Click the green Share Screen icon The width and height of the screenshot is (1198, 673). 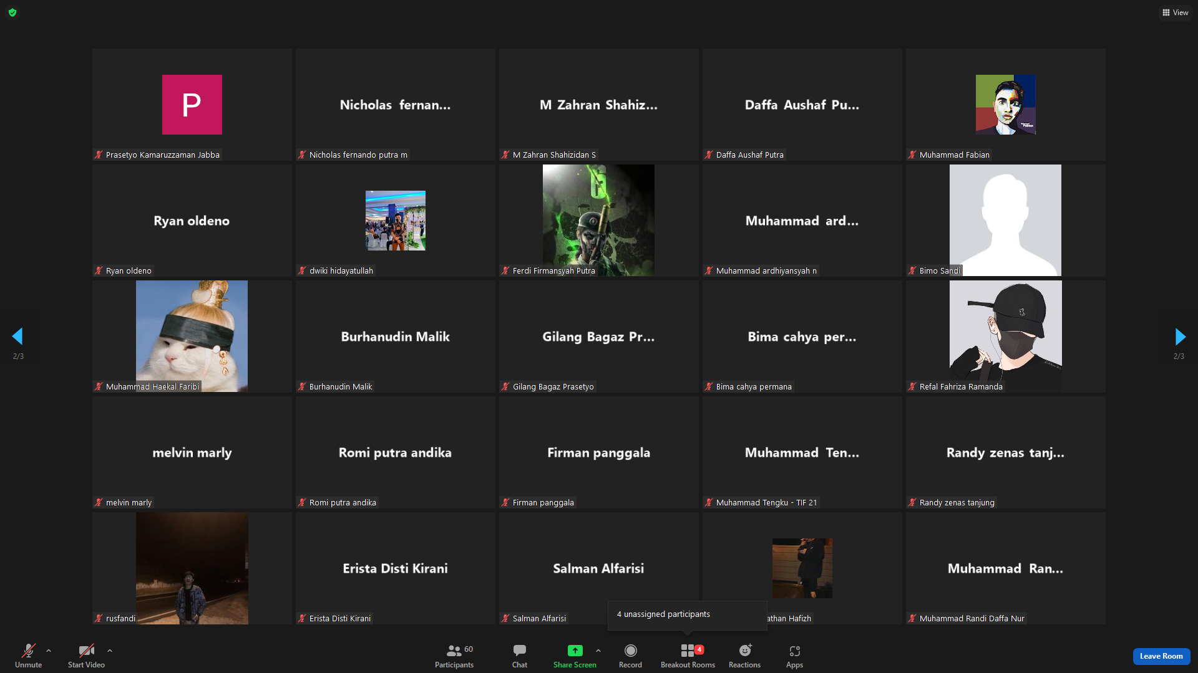(575, 651)
